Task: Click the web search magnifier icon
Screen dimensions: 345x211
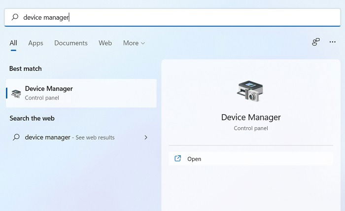Action: 16,137
